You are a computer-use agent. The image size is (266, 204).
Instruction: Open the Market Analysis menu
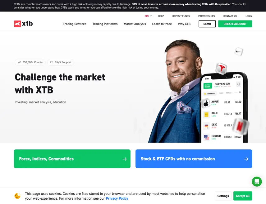click(135, 24)
